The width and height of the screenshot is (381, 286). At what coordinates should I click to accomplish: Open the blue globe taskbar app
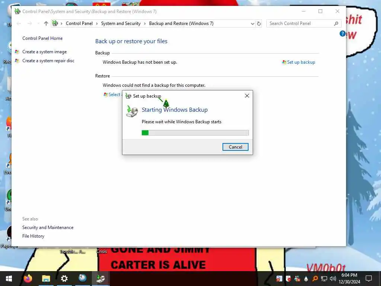pyautogui.click(x=82, y=278)
